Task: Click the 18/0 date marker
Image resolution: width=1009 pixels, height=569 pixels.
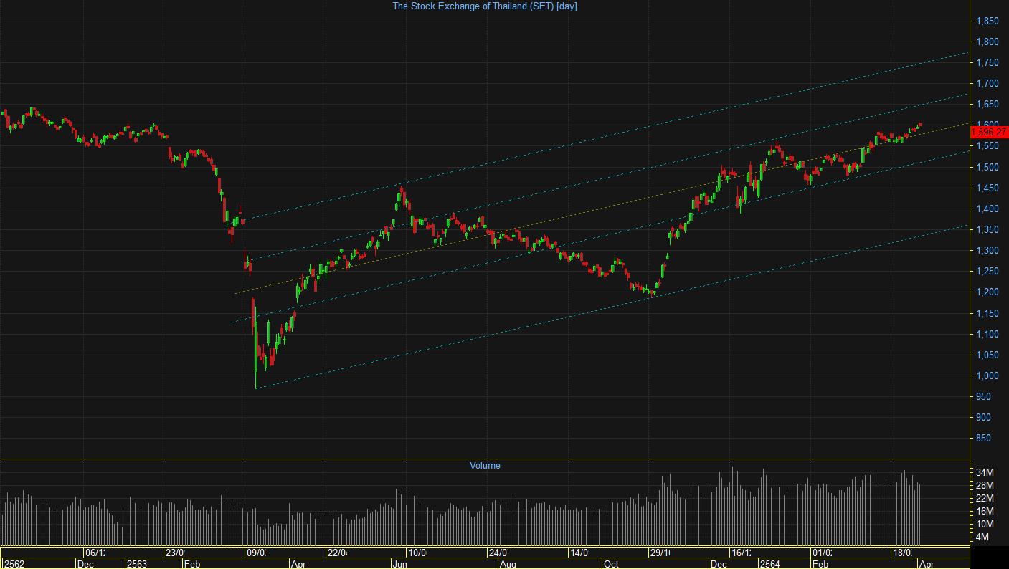Action: coord(902,553)
